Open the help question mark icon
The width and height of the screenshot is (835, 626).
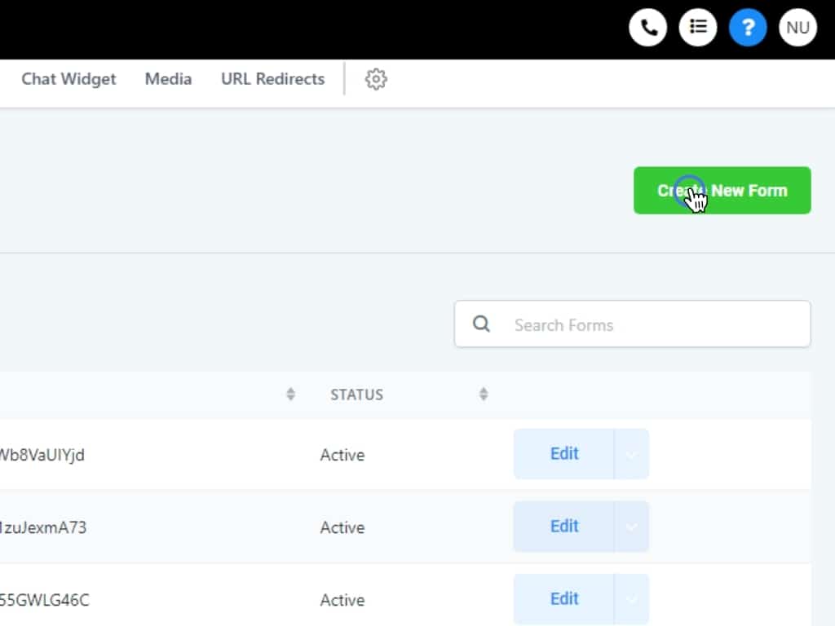[748, 28]
